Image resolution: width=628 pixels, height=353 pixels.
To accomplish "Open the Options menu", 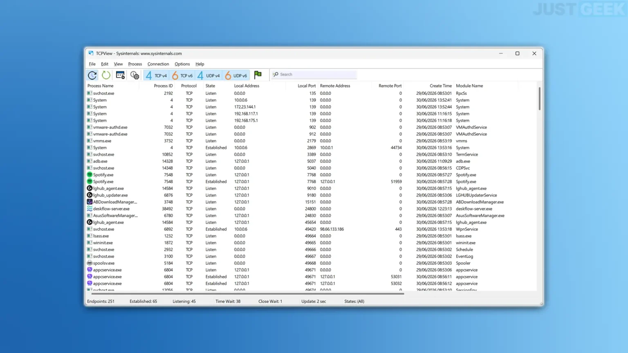I will pyautogui.click(x=182, y=64).
